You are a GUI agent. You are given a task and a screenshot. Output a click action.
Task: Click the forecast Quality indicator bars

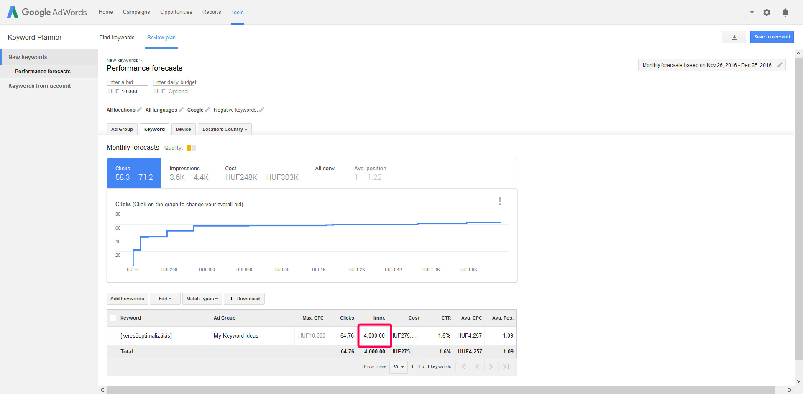click(x=191, y=148)
